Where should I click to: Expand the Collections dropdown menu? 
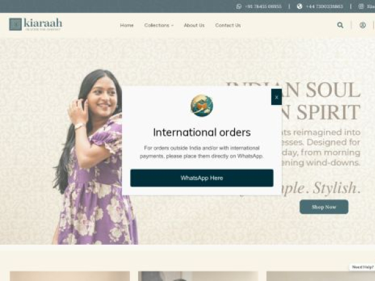click(159, 26)
